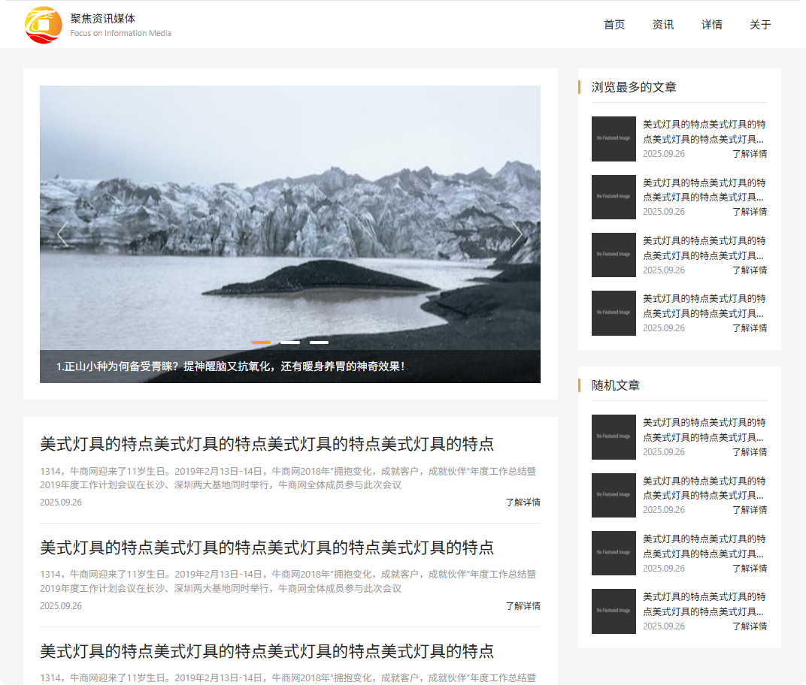
Task: Activate the first highlighted carousel indicator
Action: point(261,342)
